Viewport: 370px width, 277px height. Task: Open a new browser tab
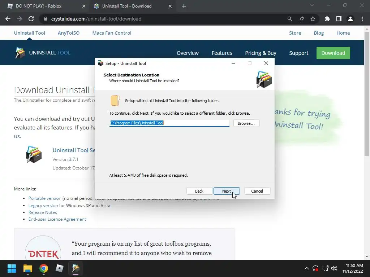coord(184,6)
